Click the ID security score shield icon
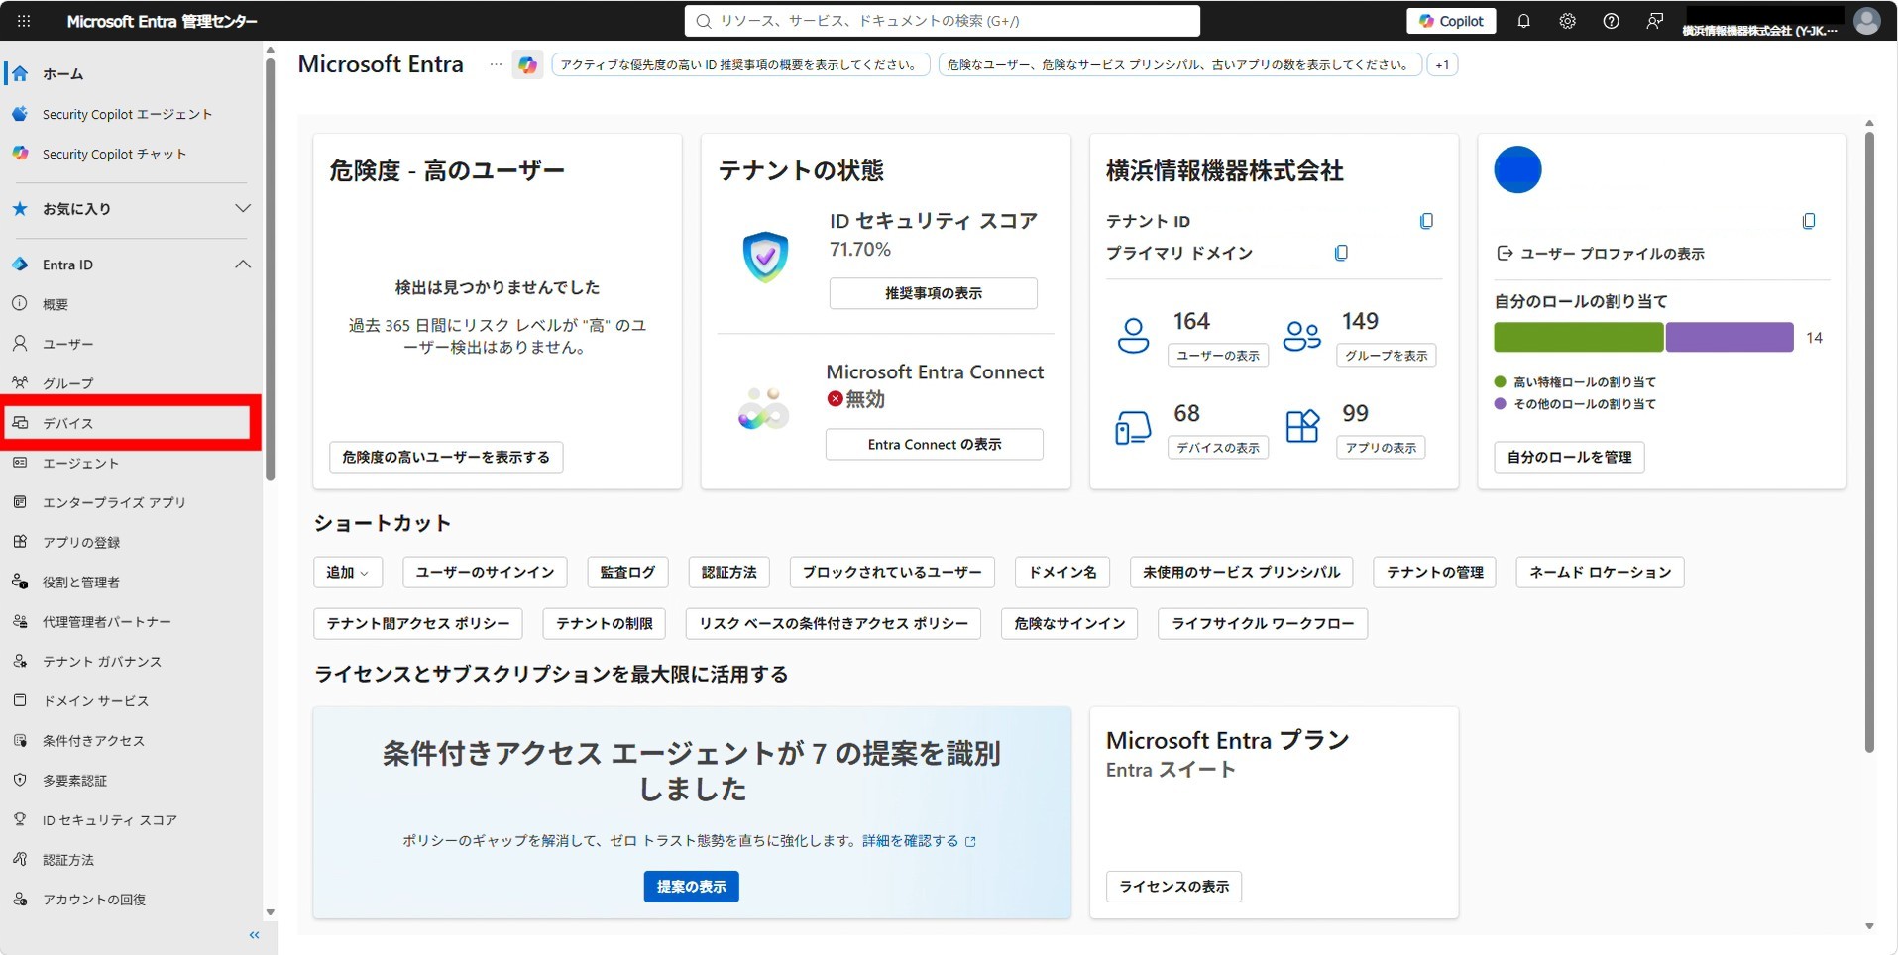Viewport: 1898px width, 955px height. 765,257
